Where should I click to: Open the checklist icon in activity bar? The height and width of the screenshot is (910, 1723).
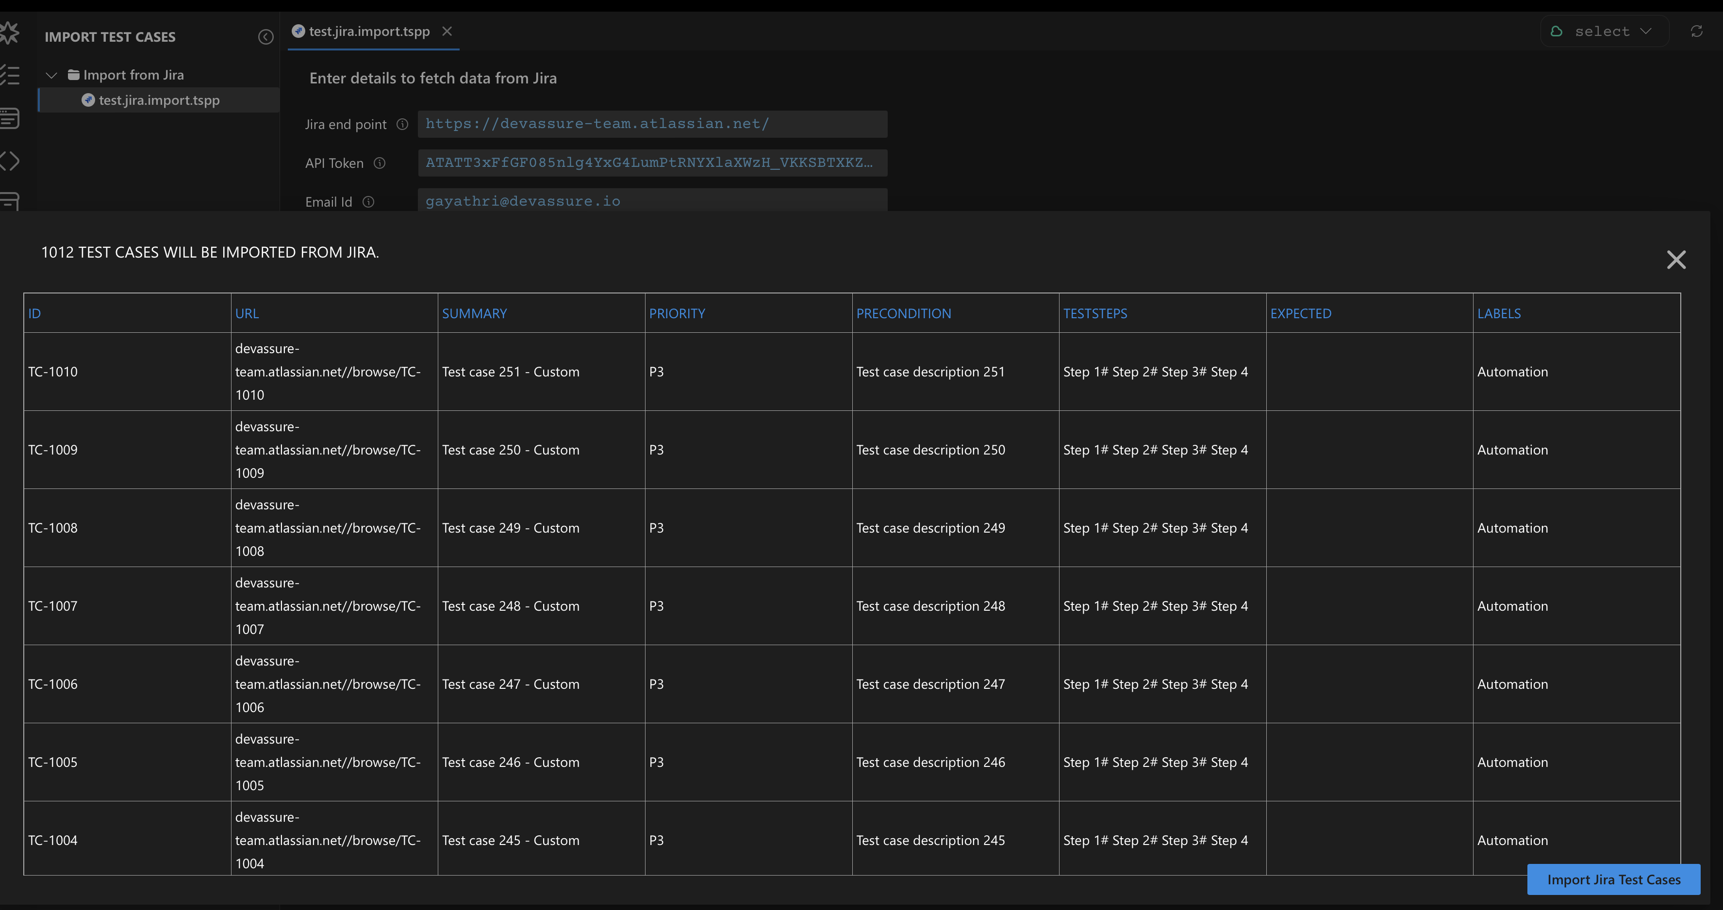point(9,75)
